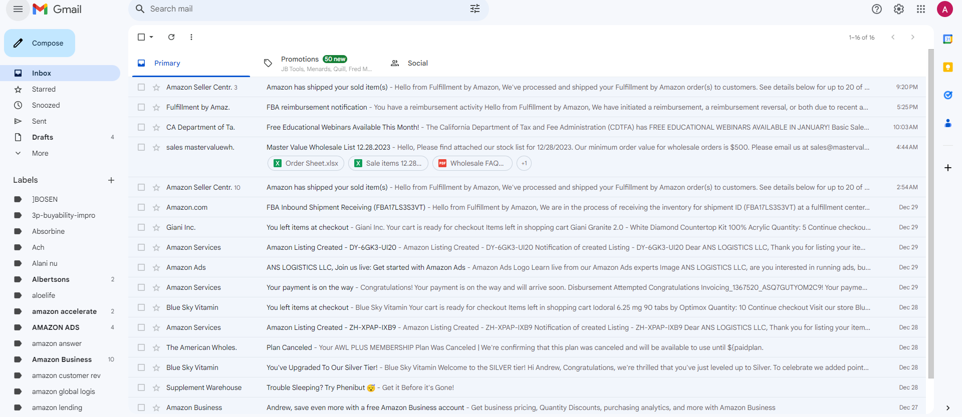
Task: Select the Giani Inc. email checkbox
Action: [x=141, y=227]
